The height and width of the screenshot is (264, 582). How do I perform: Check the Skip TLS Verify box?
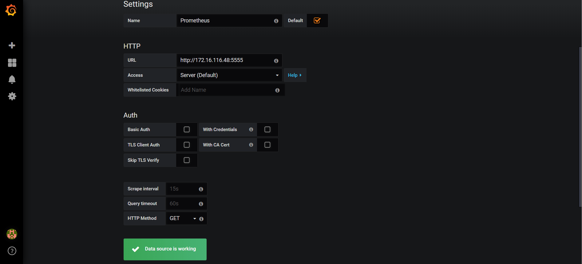pos(187,160)
